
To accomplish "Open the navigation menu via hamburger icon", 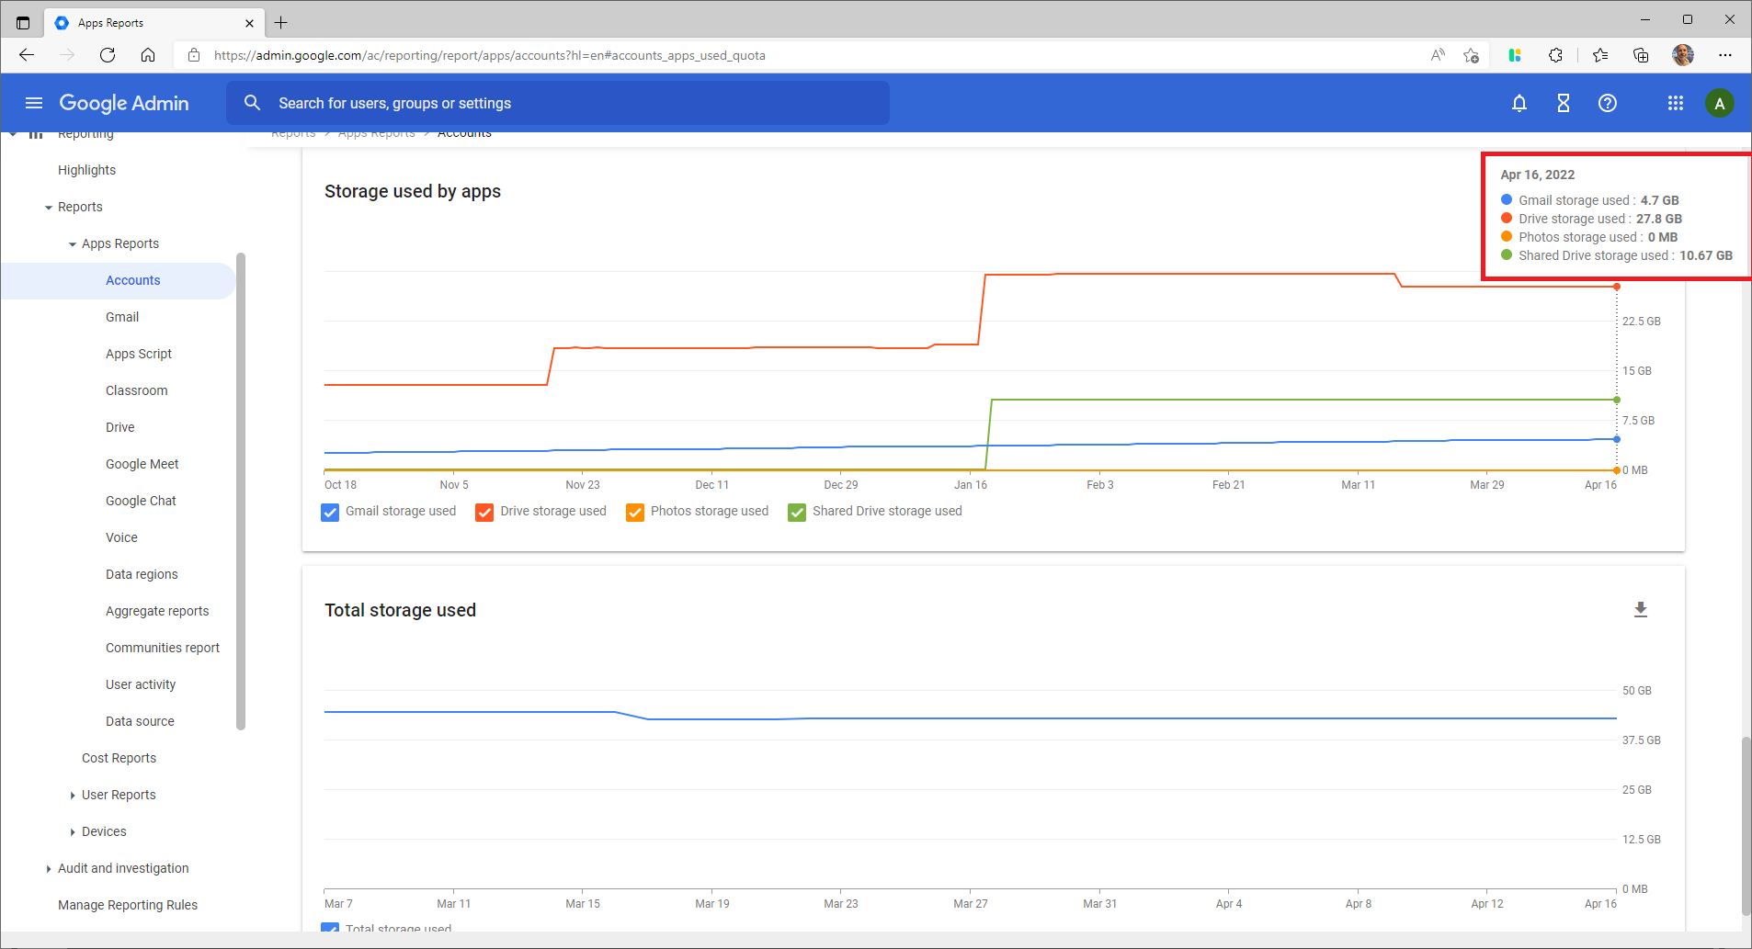I will pos(33,103).
